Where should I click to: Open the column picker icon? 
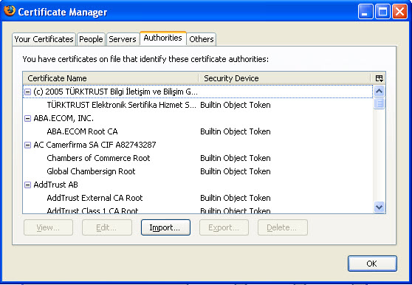(379, 78)
